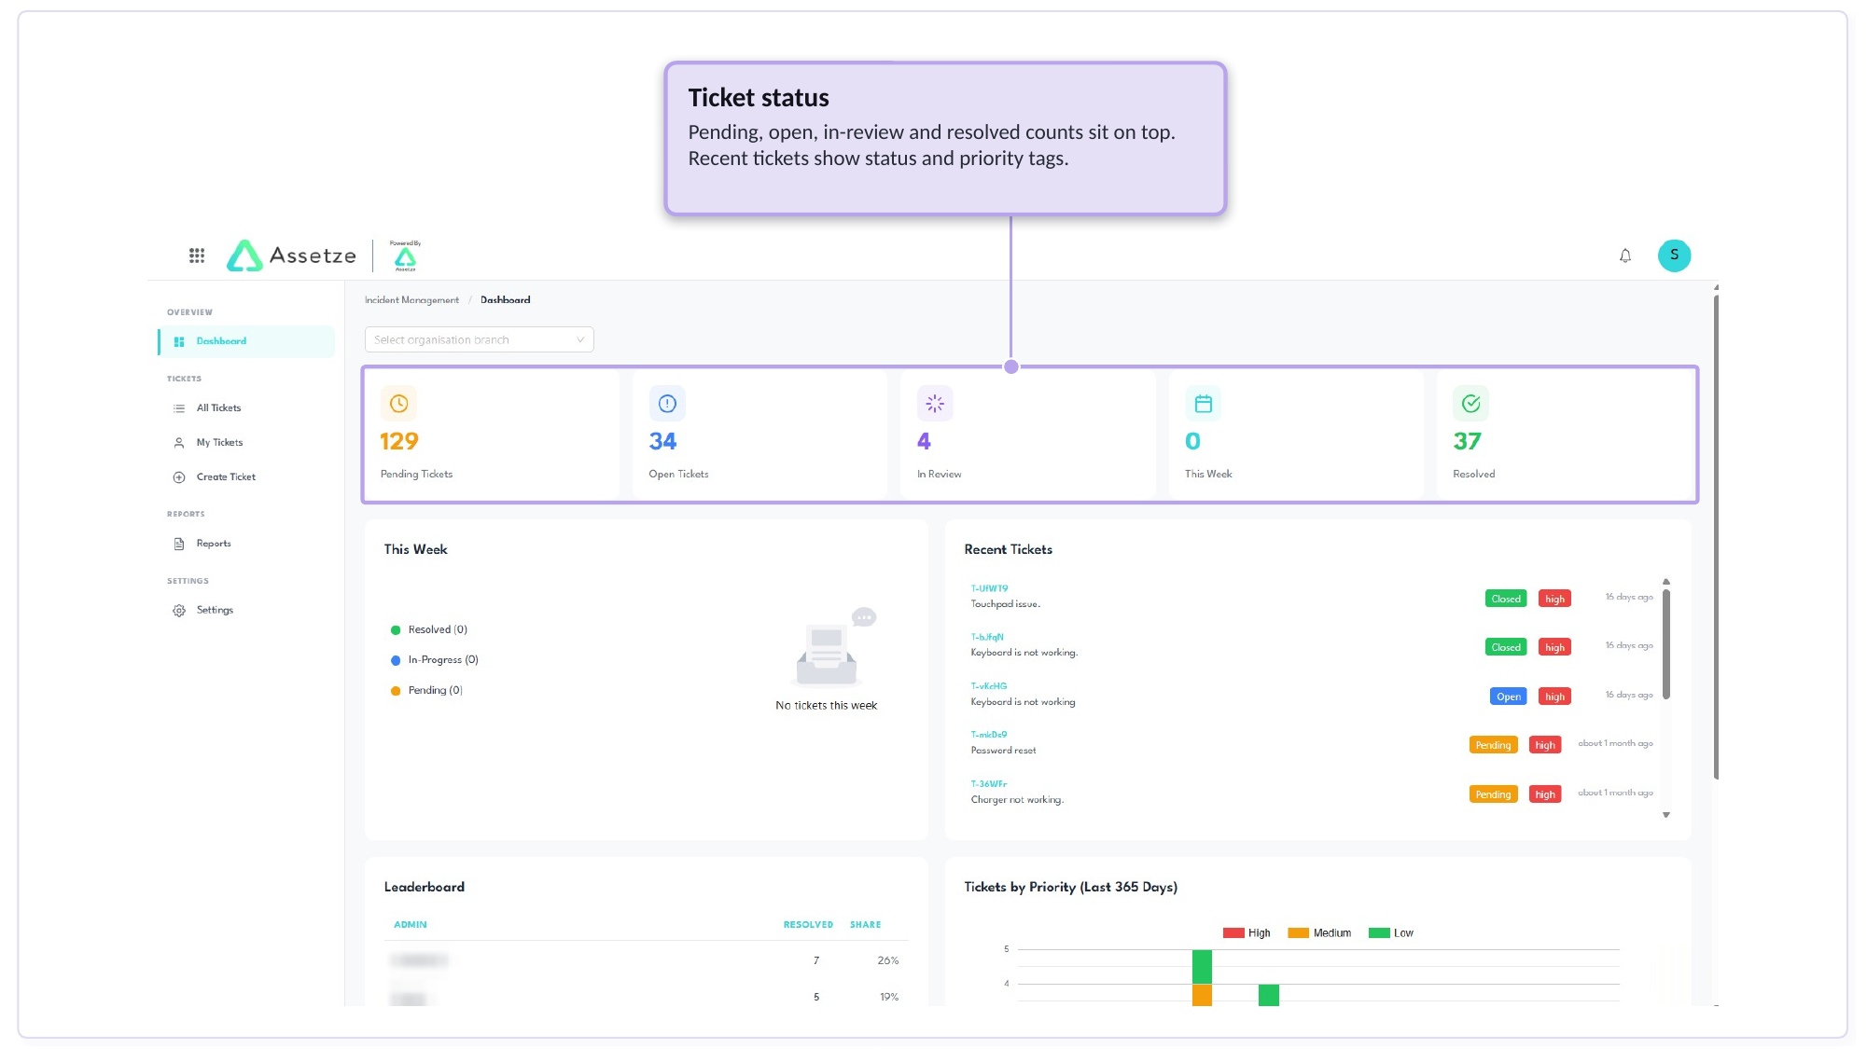Open ticket T-mkDs9

pyautogui.click(x=989, y=735)
